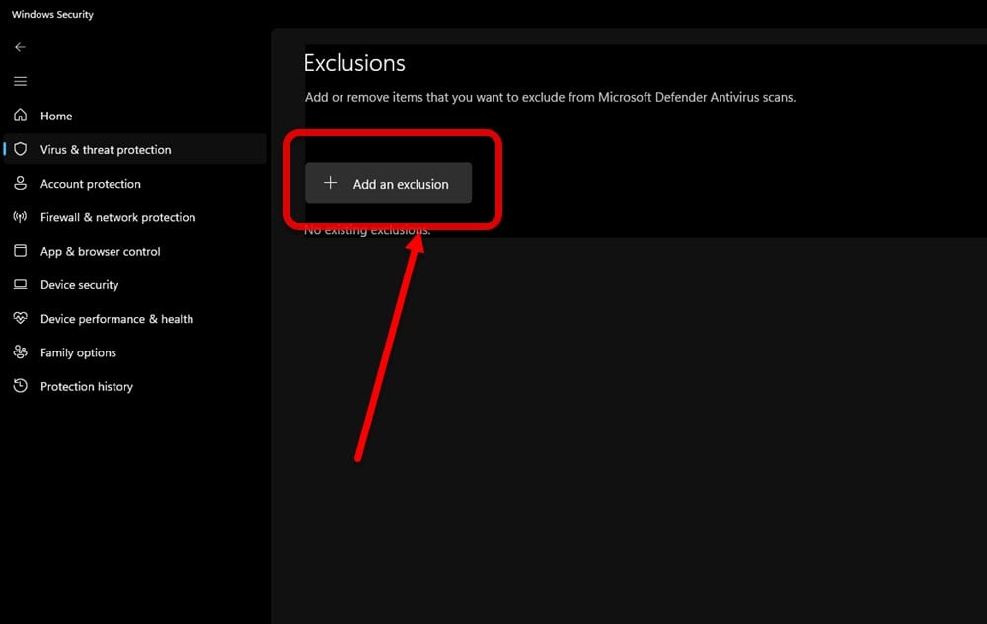Click the Device security laptop icon
The image size is (987, 624).
(x=20, y=284)
